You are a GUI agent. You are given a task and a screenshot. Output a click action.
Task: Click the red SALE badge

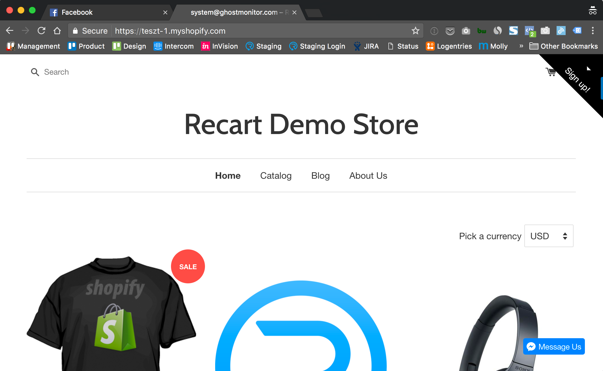[x=188, y=266]
